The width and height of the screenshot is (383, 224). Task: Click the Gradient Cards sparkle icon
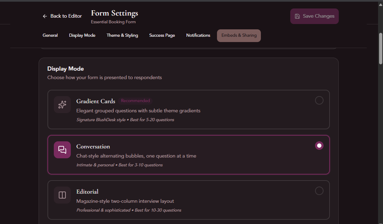click(x=62, y=105)
